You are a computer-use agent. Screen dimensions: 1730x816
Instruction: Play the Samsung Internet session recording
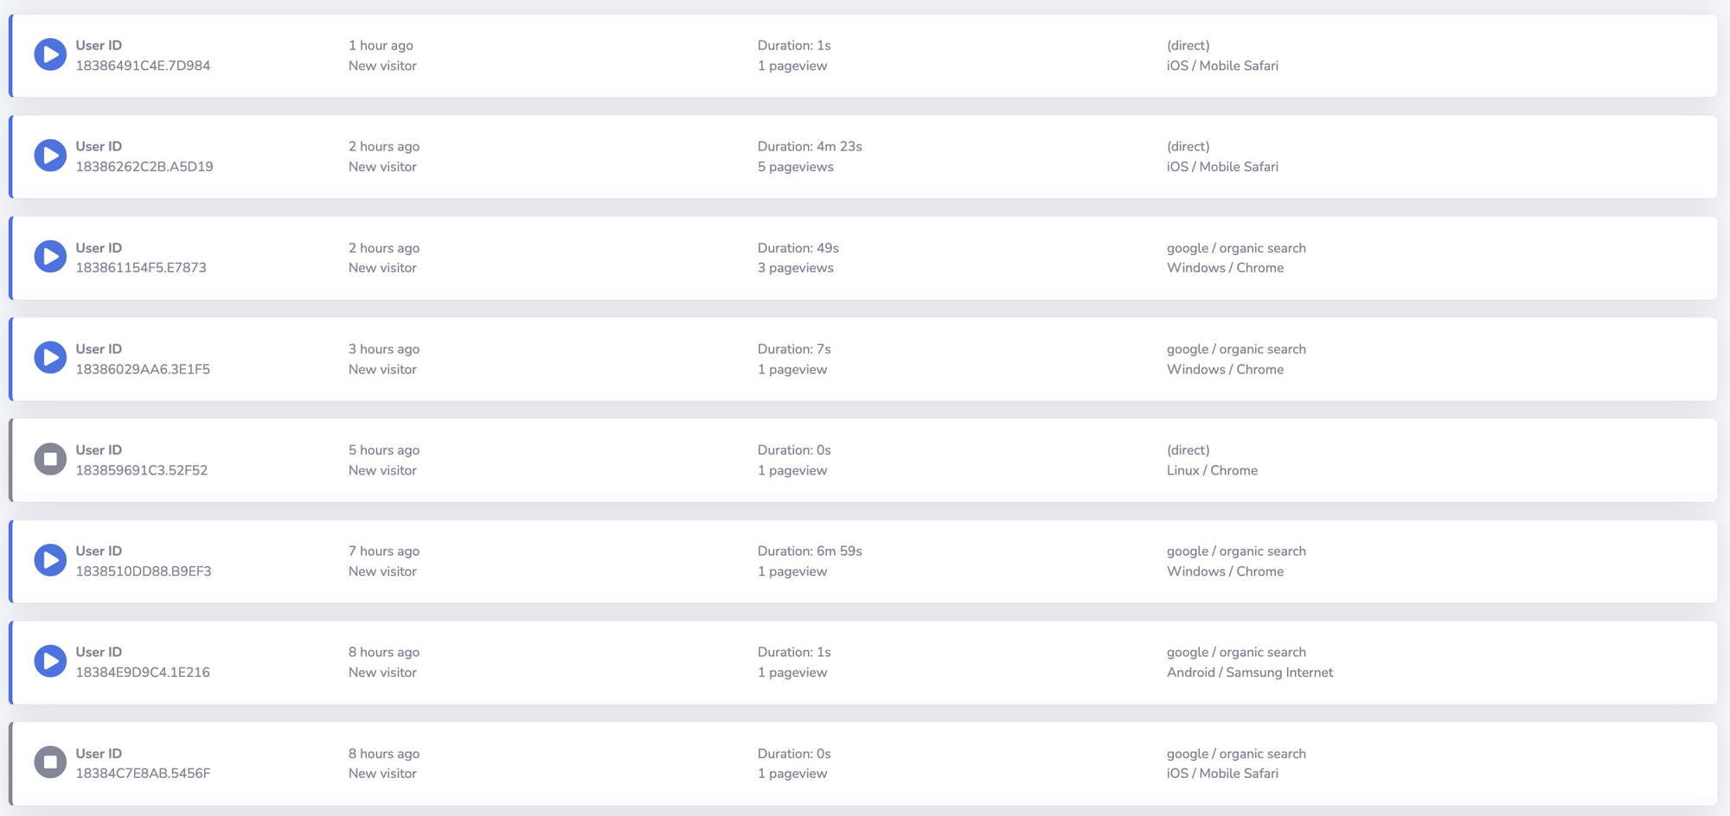(50, 661)
